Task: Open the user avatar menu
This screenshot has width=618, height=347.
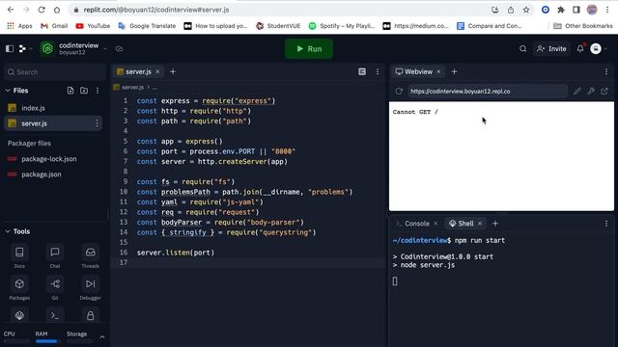Action: [596, 49]
